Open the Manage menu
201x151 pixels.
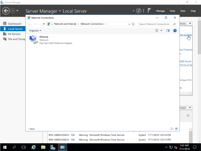161,11
